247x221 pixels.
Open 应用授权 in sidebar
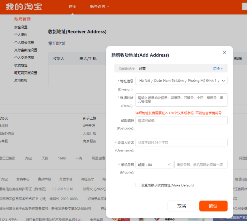[21, 81]
